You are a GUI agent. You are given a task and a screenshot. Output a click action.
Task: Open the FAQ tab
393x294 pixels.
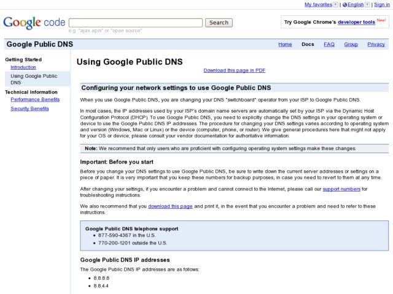pos(329,44)
